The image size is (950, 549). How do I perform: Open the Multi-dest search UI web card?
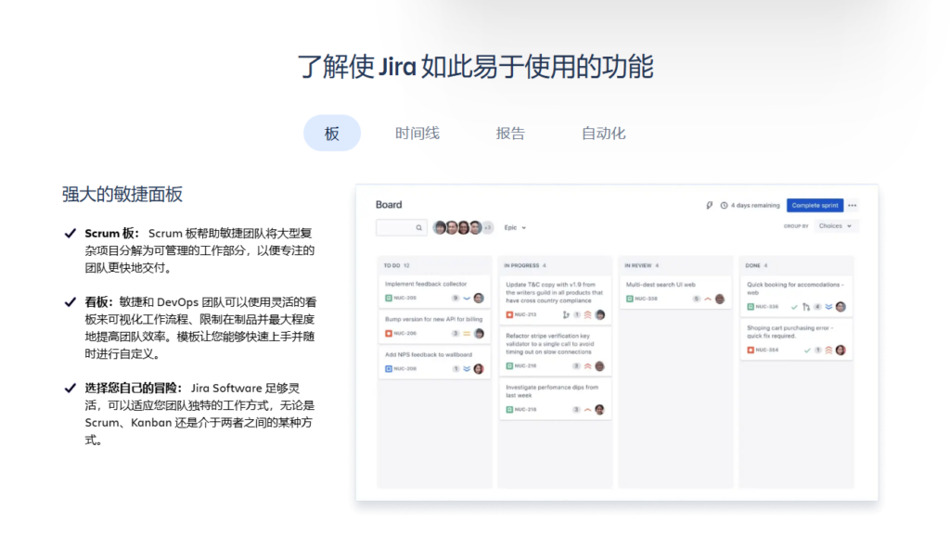tap(675, 292)
